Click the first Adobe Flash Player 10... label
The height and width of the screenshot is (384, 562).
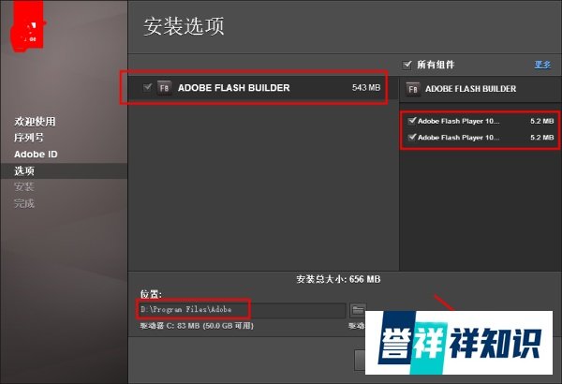(458, 121)
